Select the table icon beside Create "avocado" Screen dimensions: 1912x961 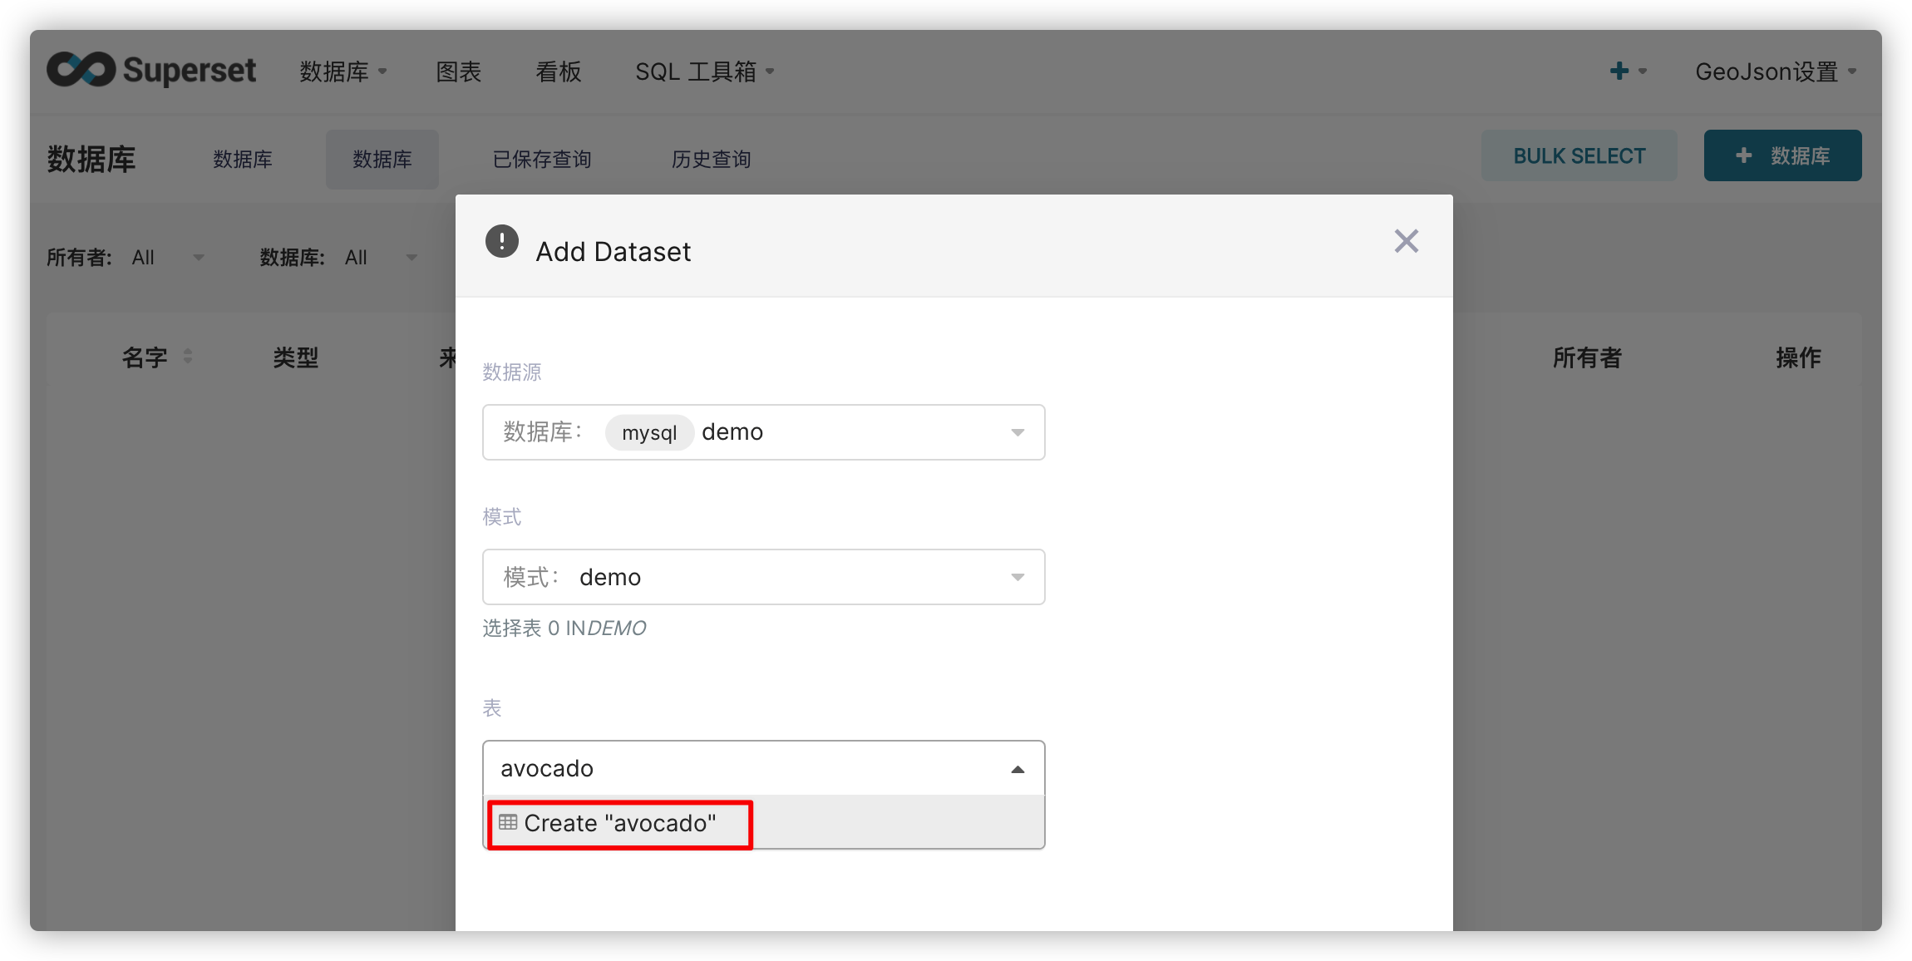tap(508, 822)
